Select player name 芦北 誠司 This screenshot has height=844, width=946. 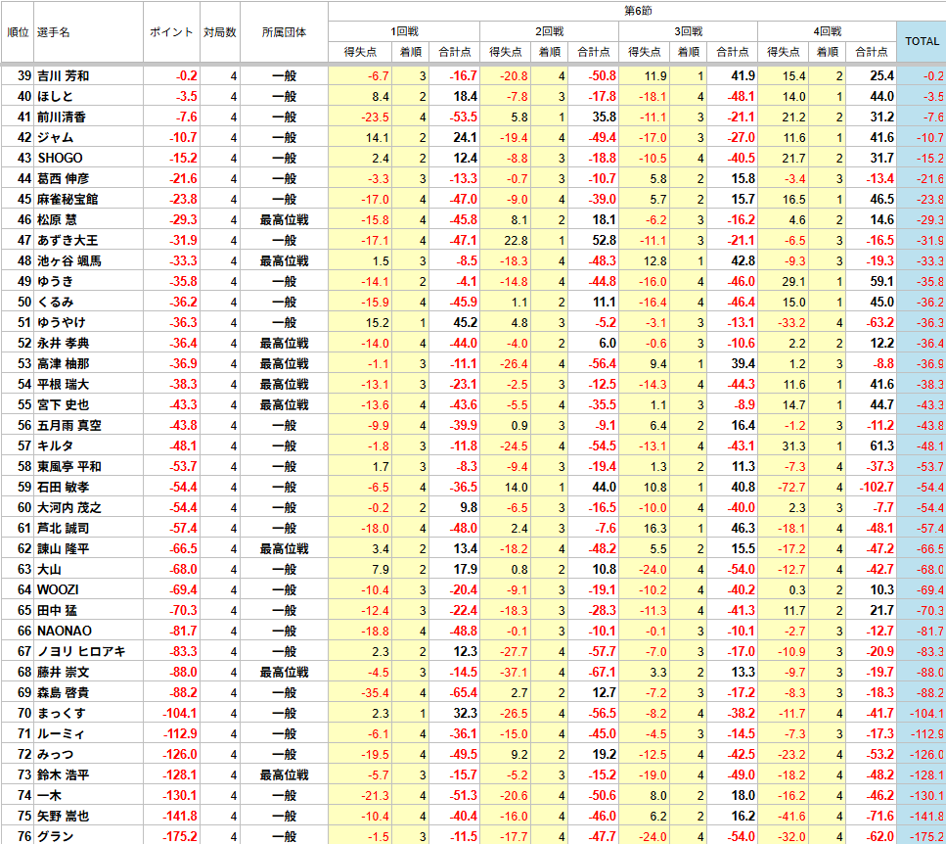tap(64, 529)
